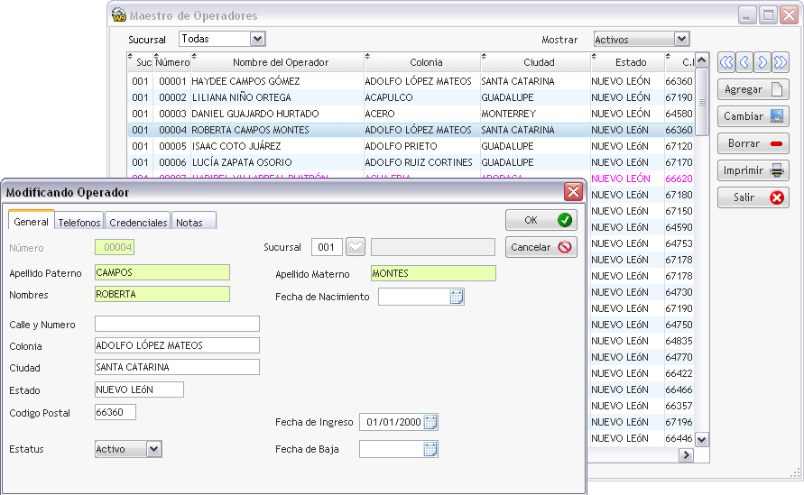This screenshot has height=495, width=804.
Task: Click the Imprimir button
Action: tap(753, 170)
